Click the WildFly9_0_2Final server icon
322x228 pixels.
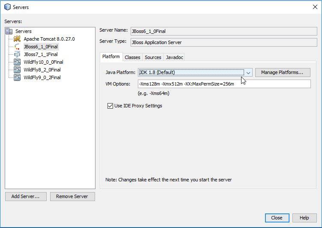(17, 77)
